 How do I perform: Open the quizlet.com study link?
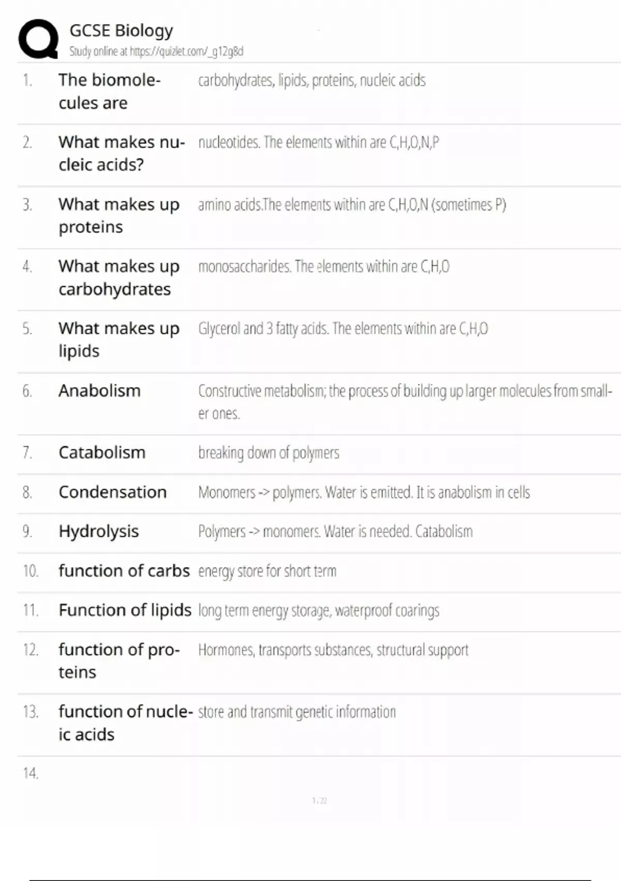click(156, 51)
